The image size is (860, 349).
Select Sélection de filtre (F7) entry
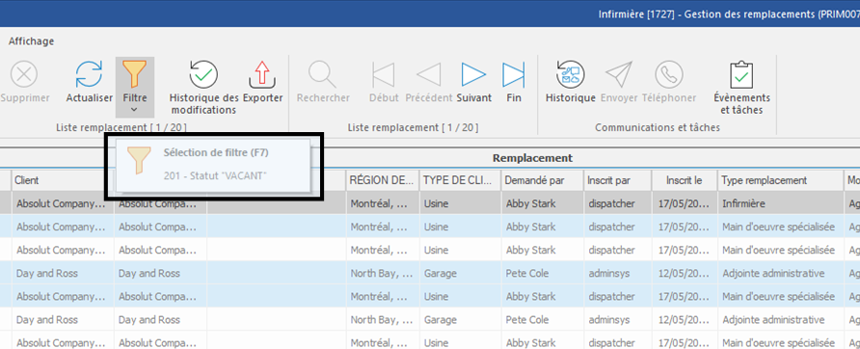[x=213, y=165]
